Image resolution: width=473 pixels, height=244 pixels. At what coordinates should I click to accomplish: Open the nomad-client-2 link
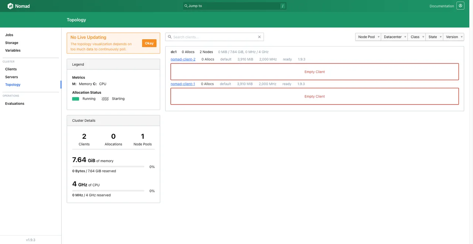point(183,59)
